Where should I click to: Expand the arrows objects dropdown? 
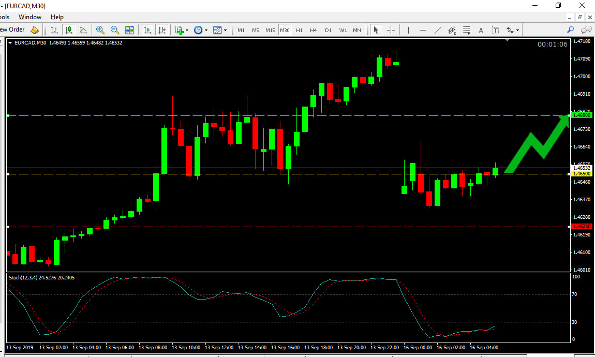coord(517,31)
